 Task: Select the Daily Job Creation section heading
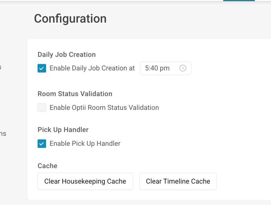pyautogui.click(x=67, y=55)
